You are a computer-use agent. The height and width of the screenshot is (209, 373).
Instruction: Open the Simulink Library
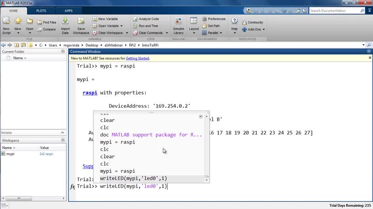pos(178,26)
